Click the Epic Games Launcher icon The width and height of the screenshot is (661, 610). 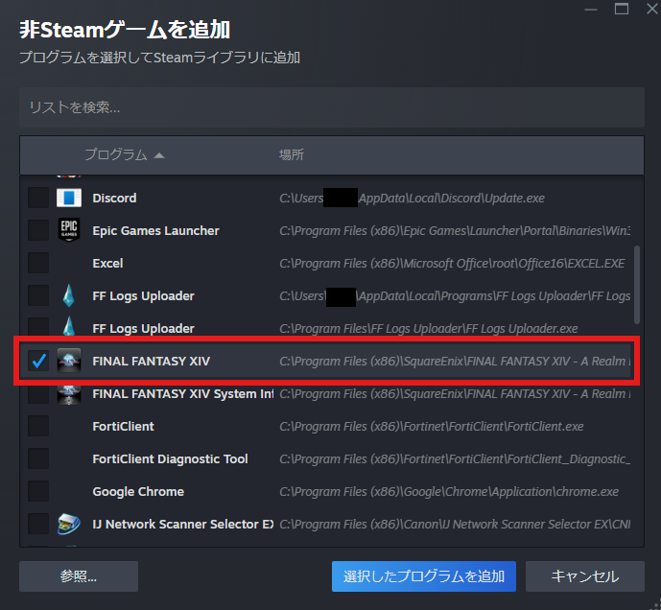pos(69,230)
